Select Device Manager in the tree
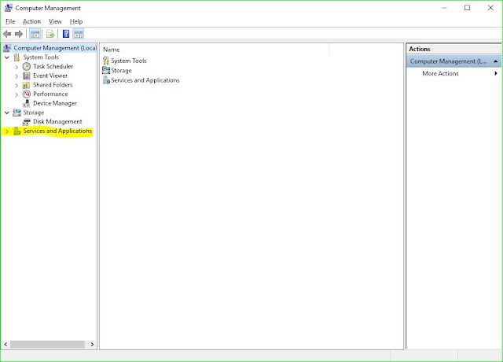Screen dimensions: 503x362 pyautogui.click(x=54, y=103)
